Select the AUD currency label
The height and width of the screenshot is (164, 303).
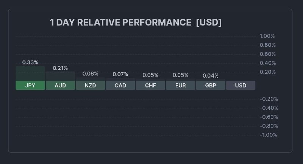60,85
